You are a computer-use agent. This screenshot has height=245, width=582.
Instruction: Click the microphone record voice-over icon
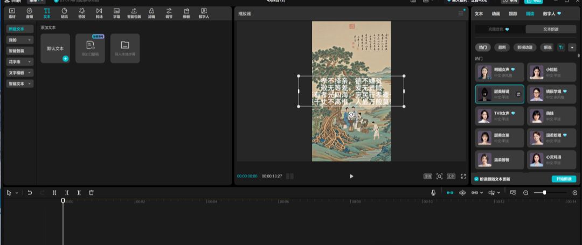click(433, 193)
